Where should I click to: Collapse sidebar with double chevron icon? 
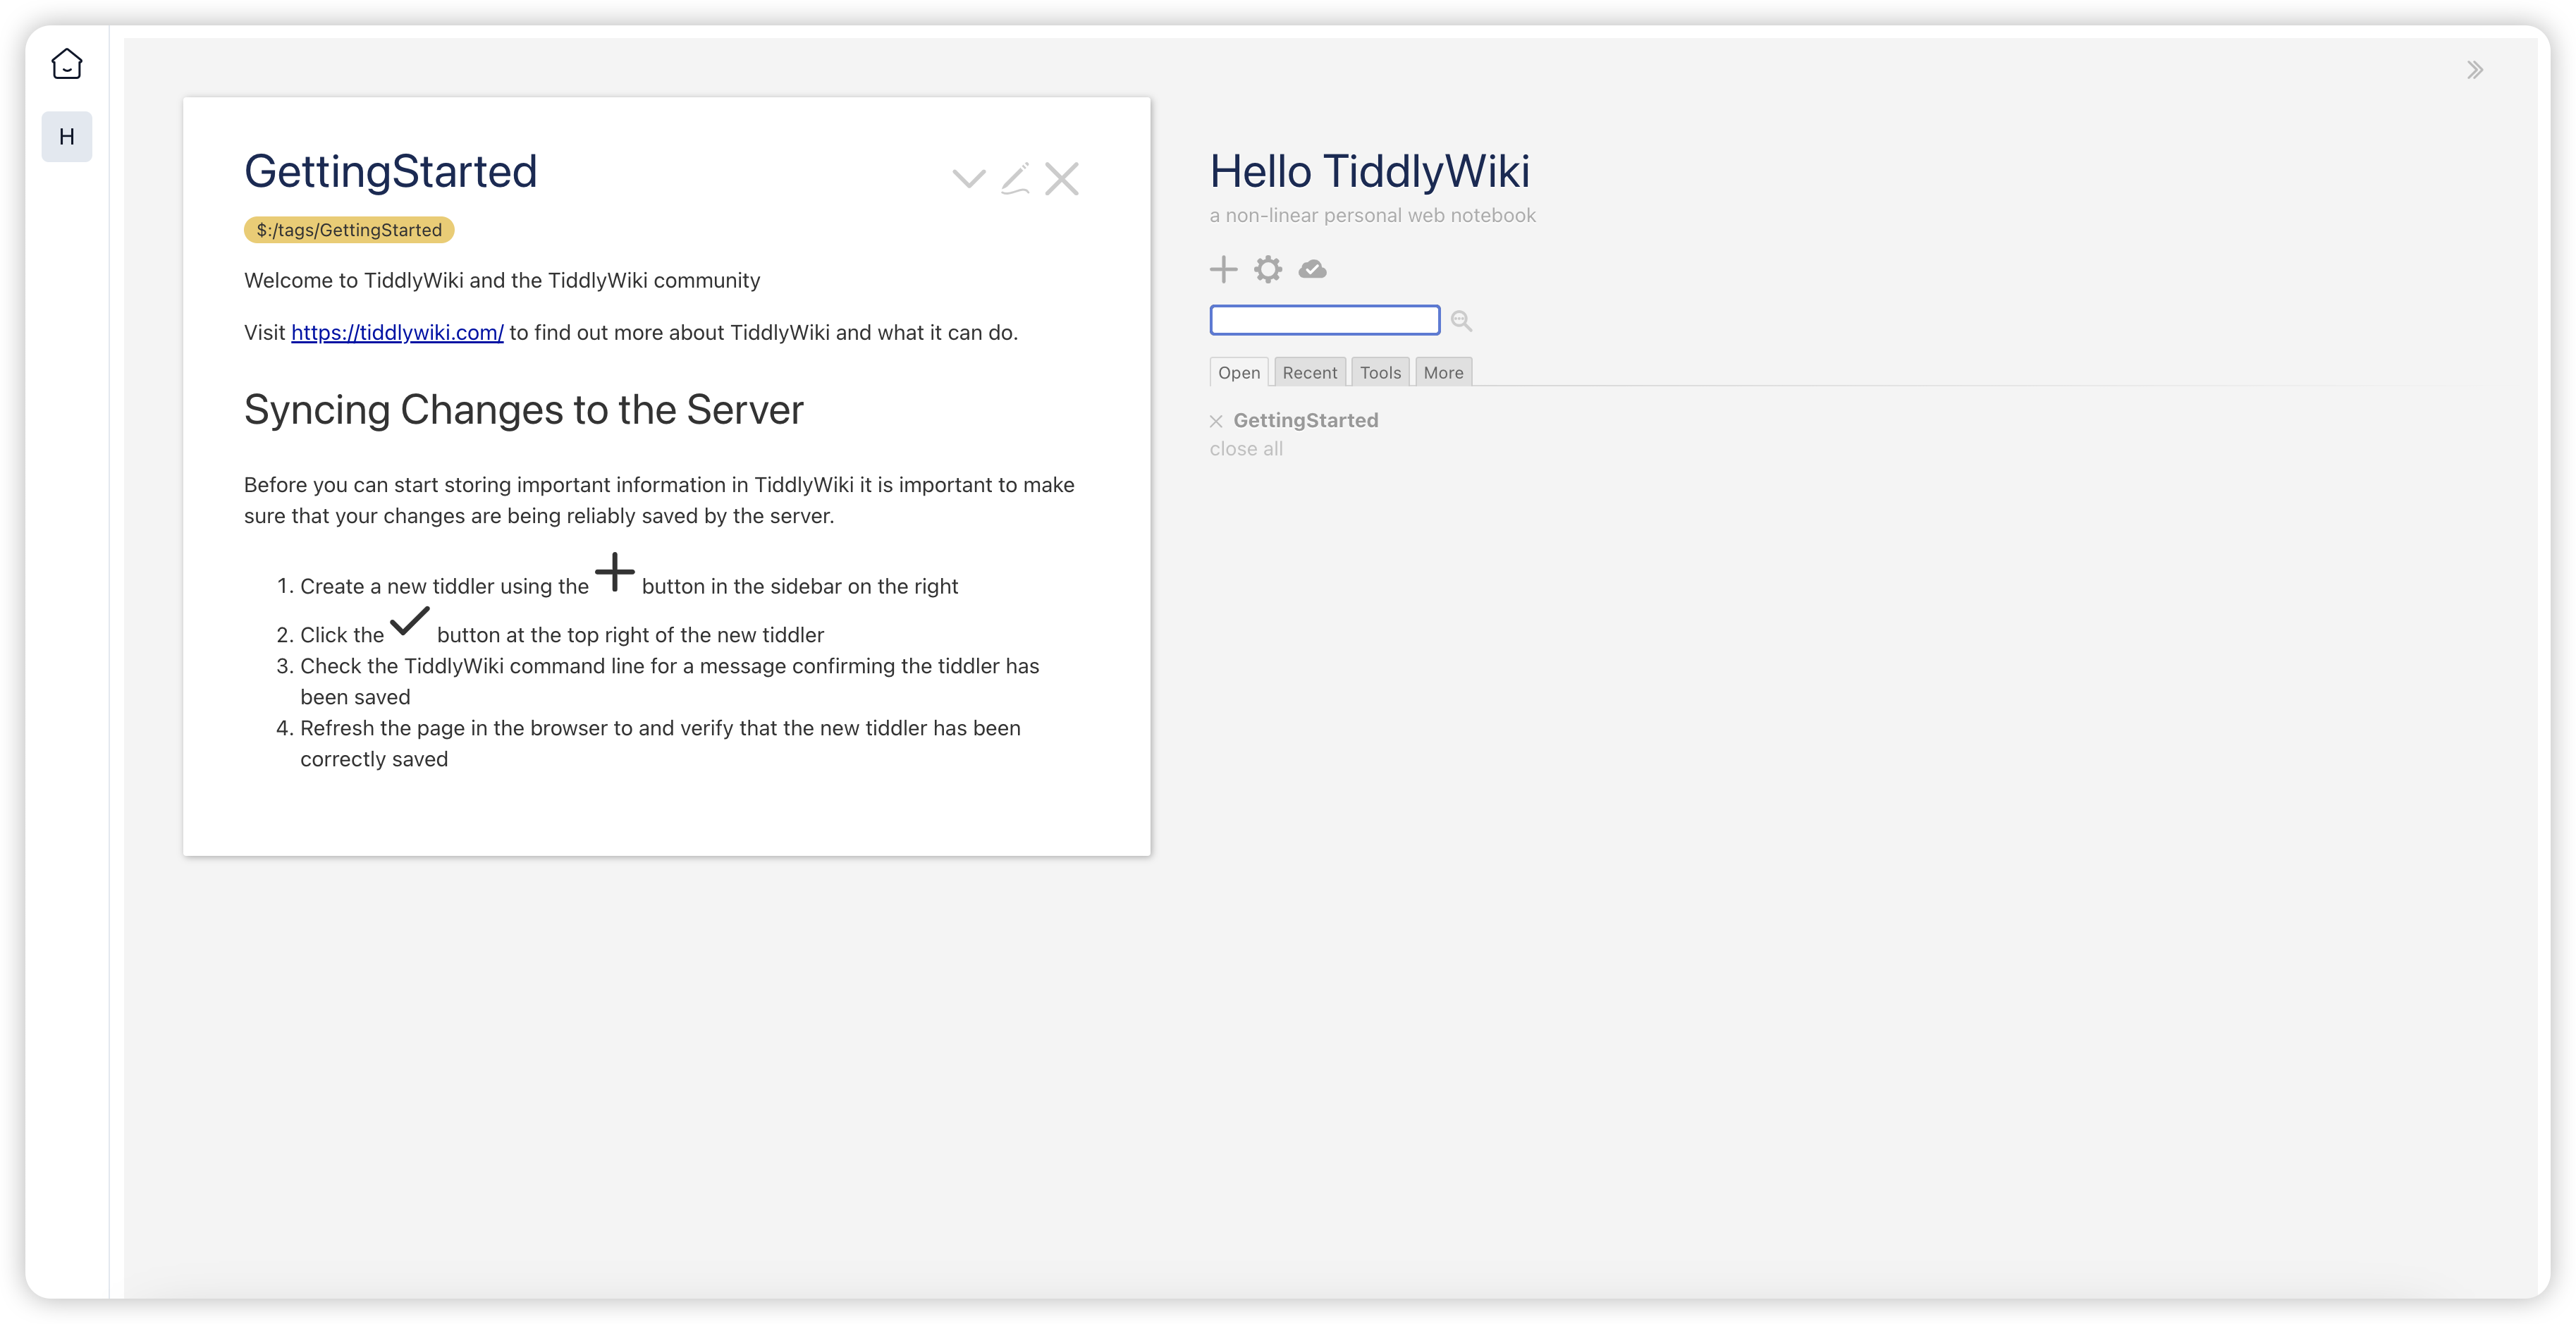[2475, 70]
